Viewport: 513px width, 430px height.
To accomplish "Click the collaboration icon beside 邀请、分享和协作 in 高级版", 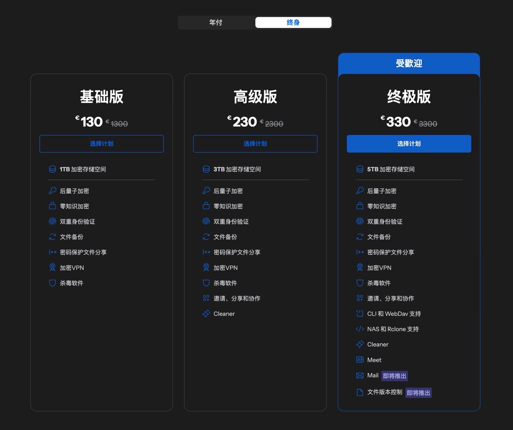I will tap(206, 298).
